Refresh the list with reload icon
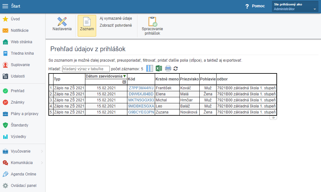 175,68
